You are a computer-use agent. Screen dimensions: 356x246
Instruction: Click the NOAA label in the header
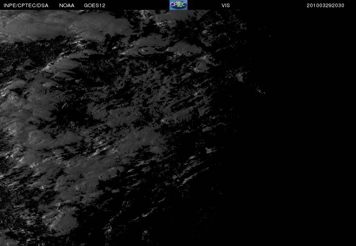coord(67,5)
